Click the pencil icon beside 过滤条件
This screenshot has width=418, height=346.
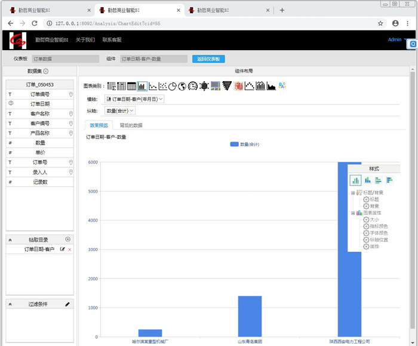click(x=67, y=304)
